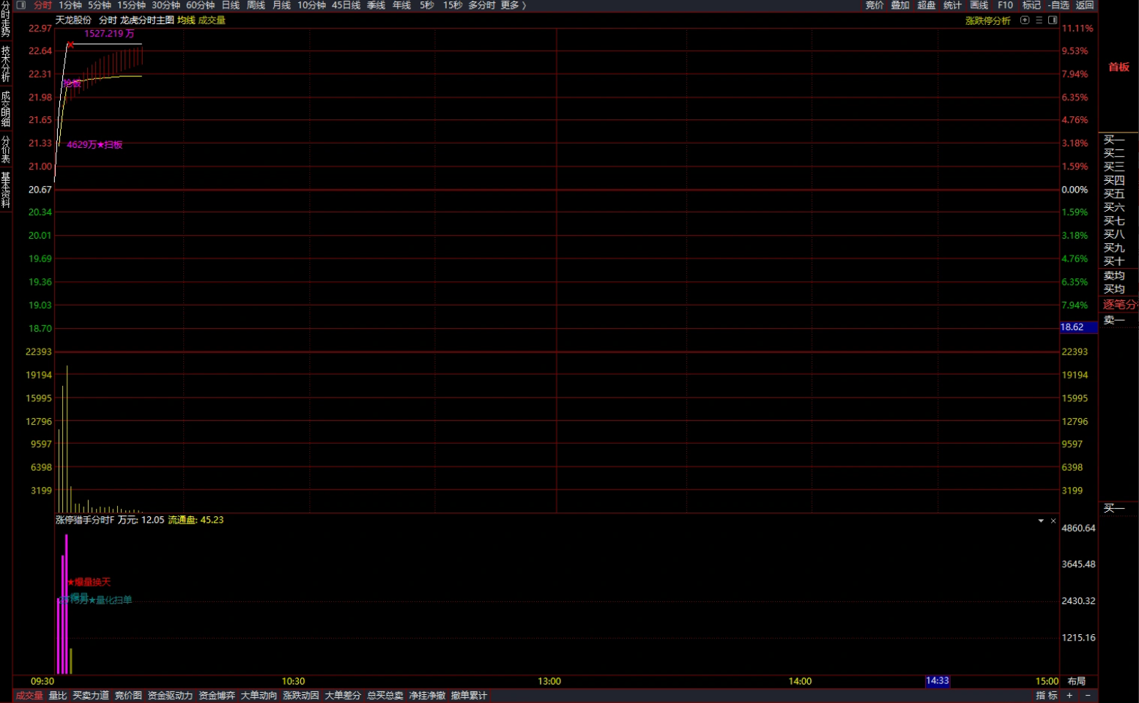This screenshot has height=703, width=1139.
Task: Close the 涨停猎手分时 indicator sub-panel
Action: [x=1053, y=521]
